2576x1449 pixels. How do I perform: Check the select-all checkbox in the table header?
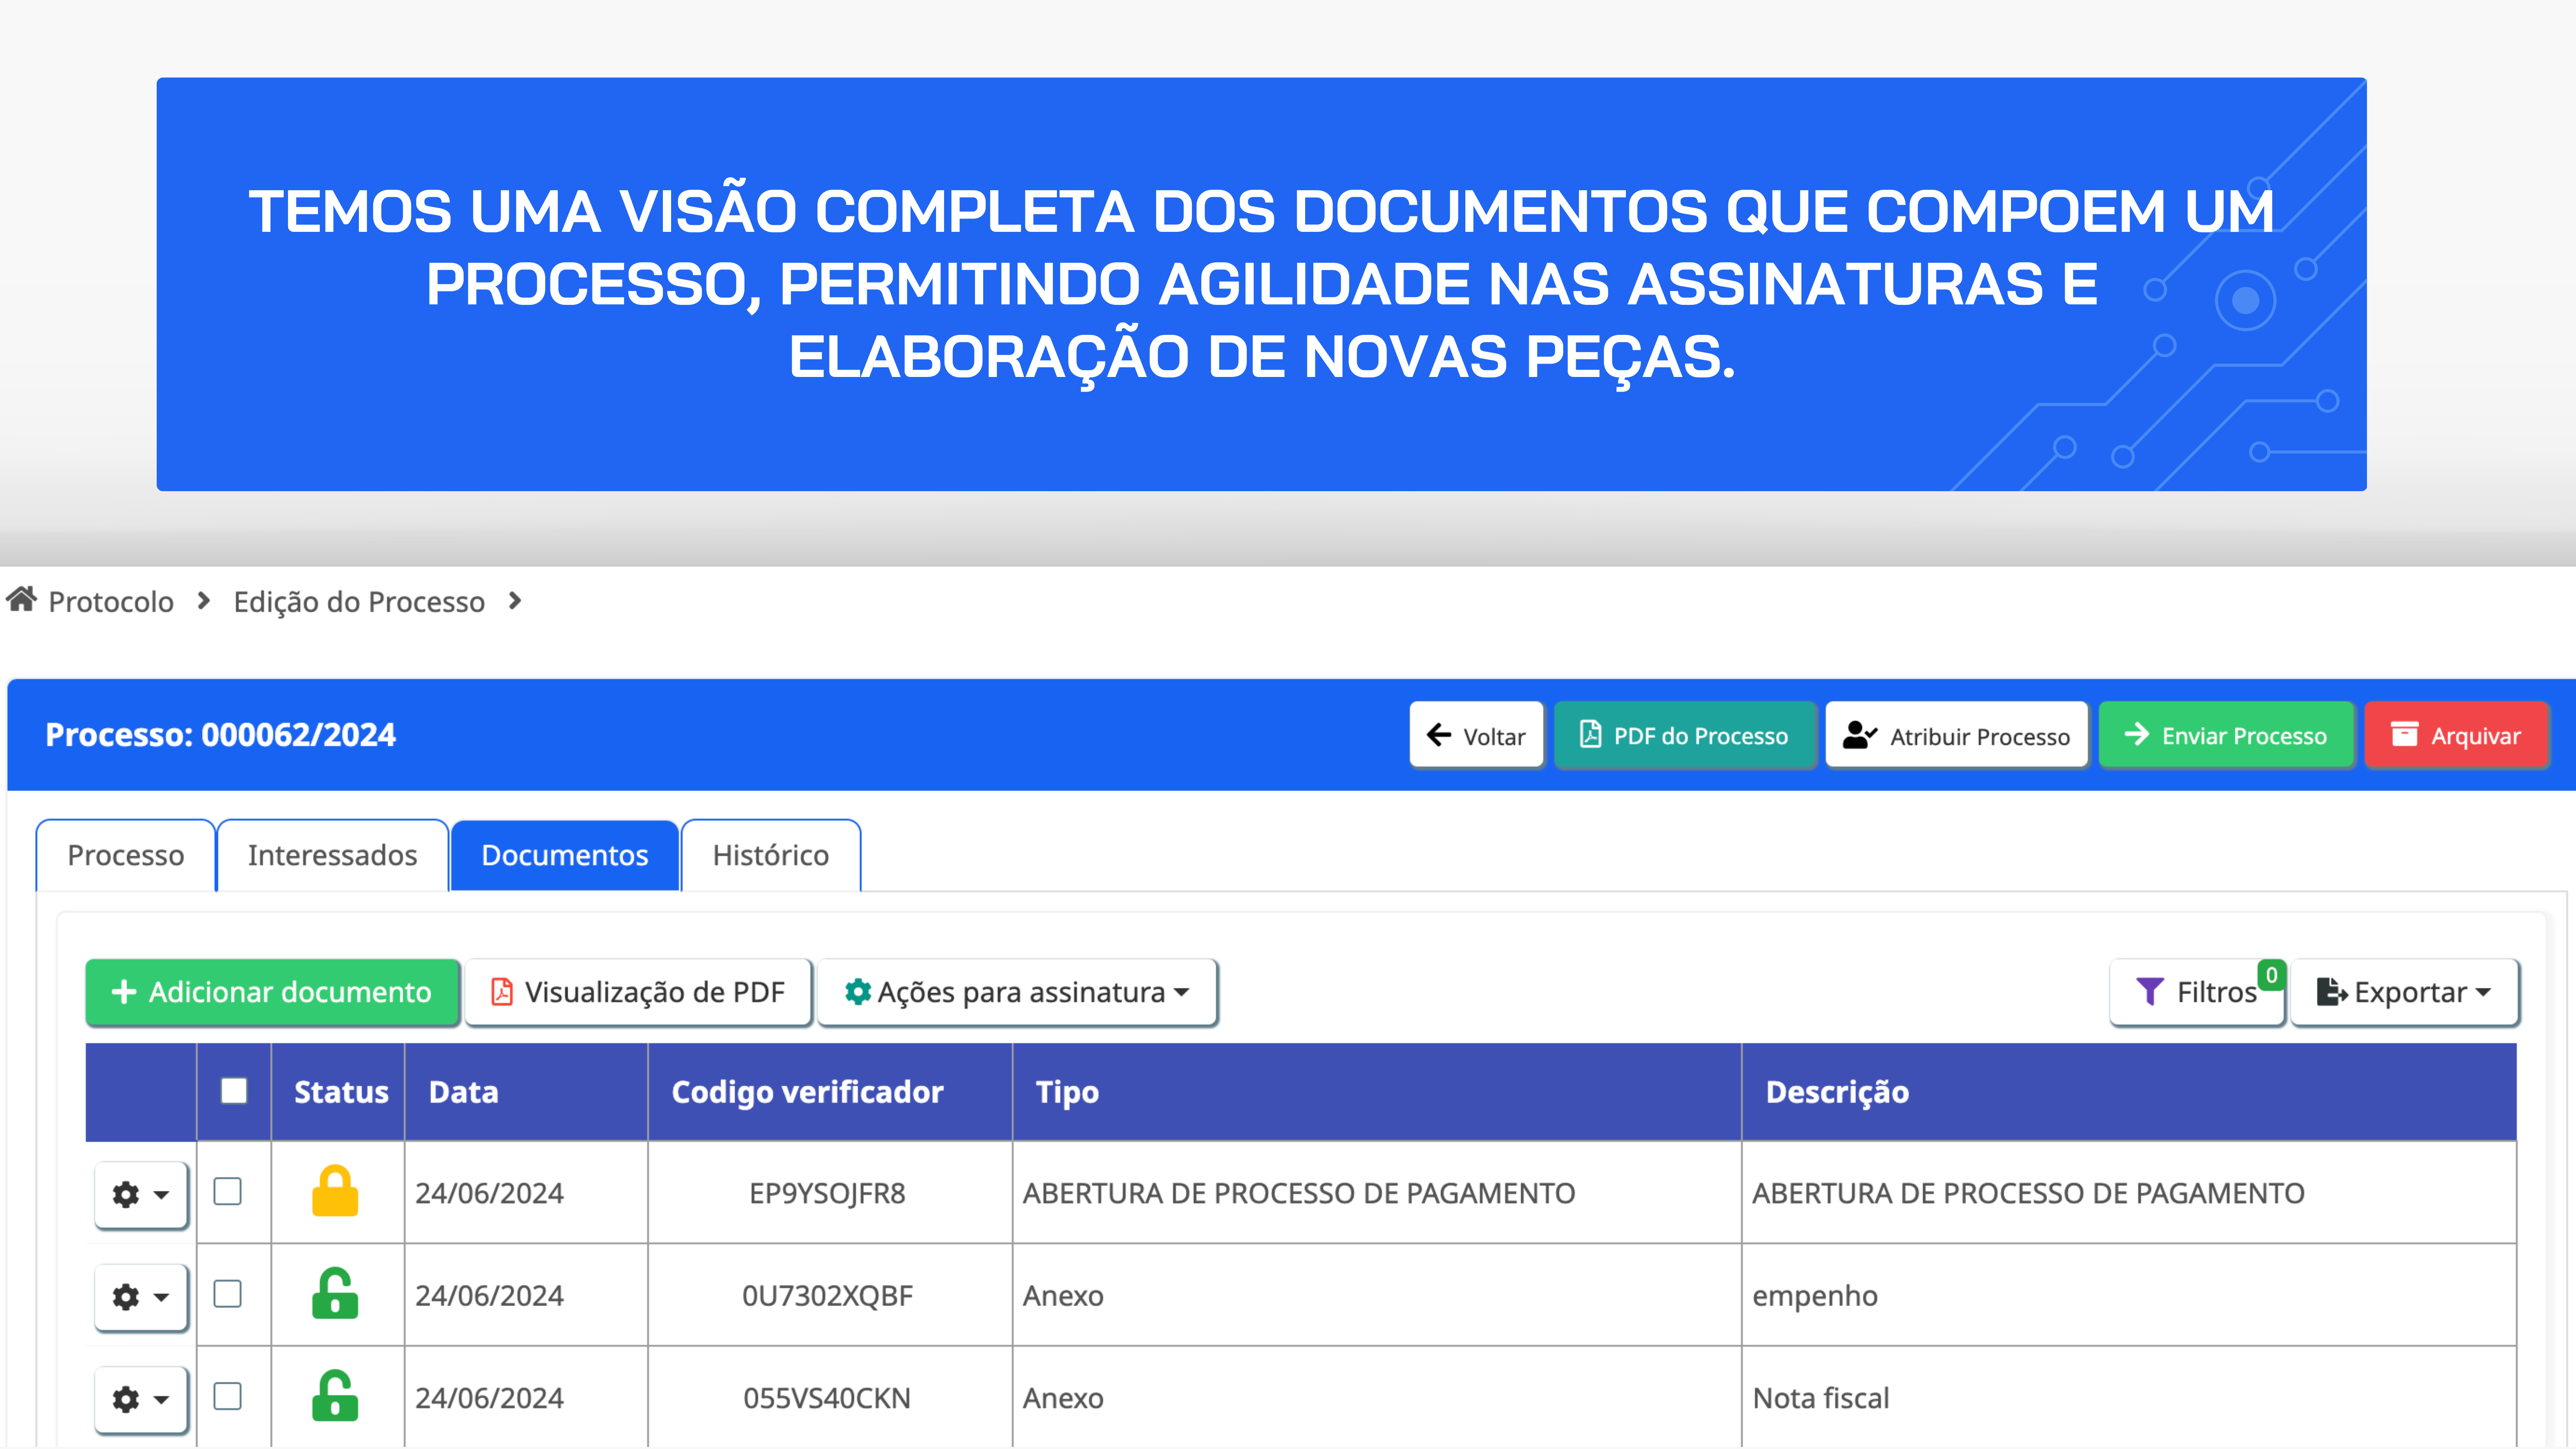[x=233, y=1091]
